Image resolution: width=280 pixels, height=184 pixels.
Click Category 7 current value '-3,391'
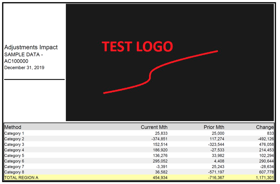[162, 167]
